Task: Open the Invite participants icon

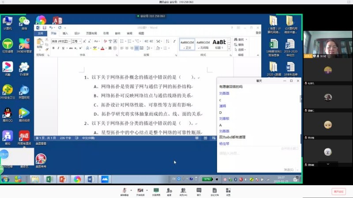Action: pyautogui.click(x=169, y=190)
